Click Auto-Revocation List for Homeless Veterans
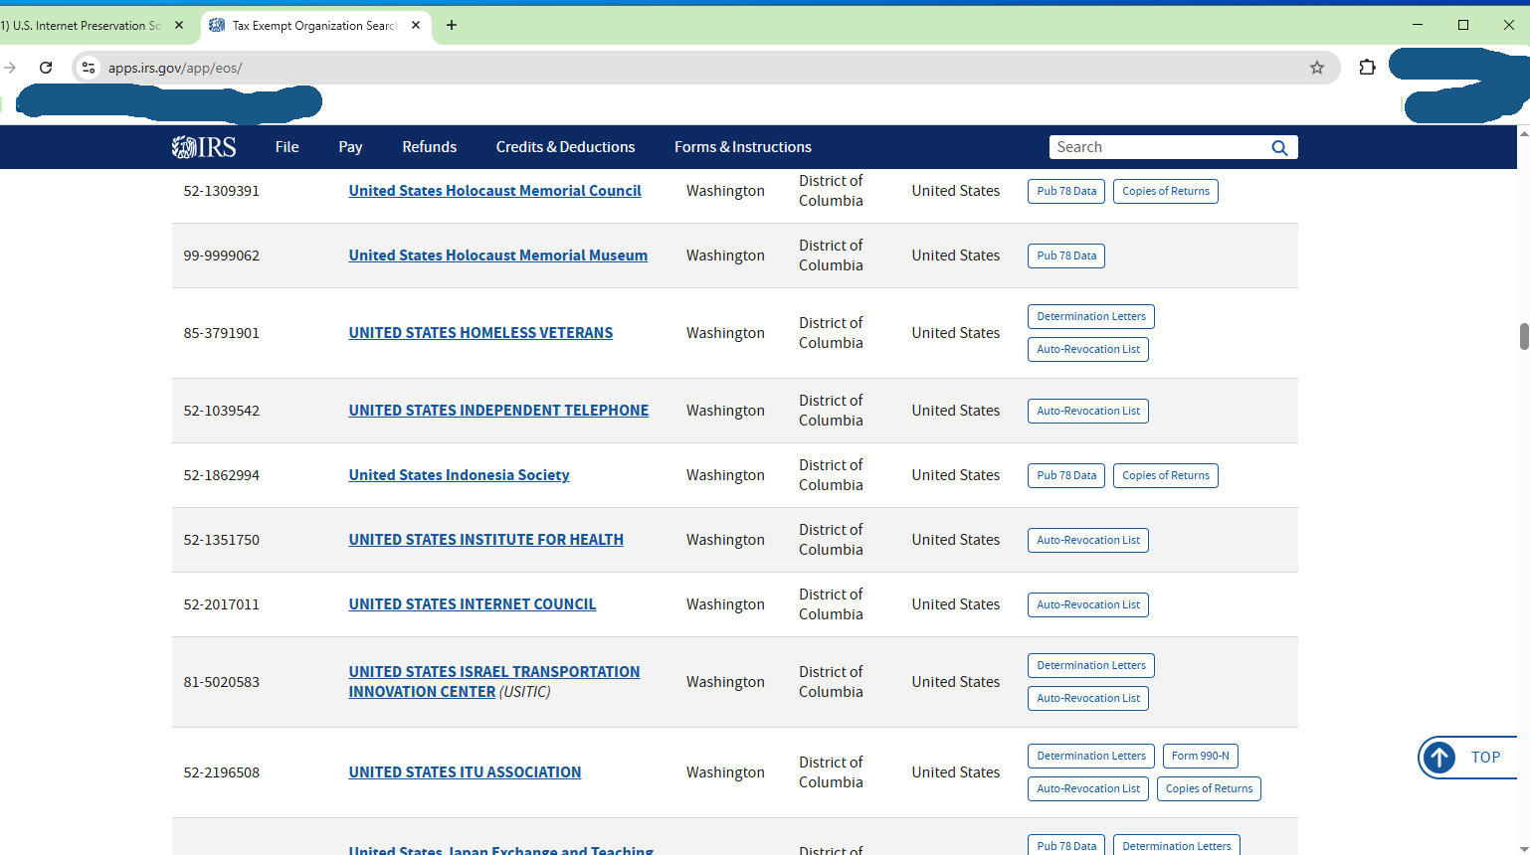 (1088, 349)
